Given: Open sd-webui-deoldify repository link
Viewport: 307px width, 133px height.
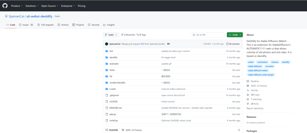Looking at the screenshot, I should [x=39, y=16].
